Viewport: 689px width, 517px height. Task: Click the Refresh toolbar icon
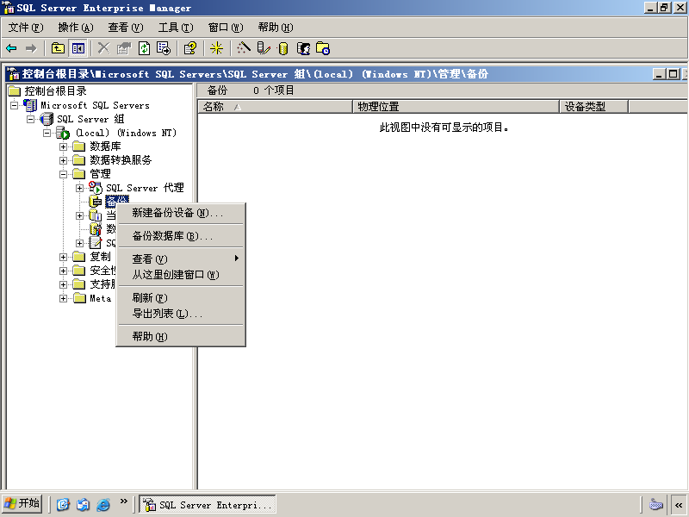click(144, 48)
